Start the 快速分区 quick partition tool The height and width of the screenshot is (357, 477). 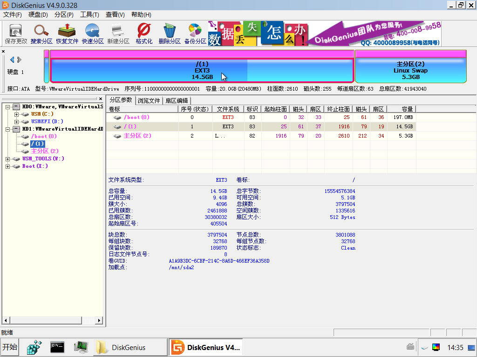(x=93, y=33)
